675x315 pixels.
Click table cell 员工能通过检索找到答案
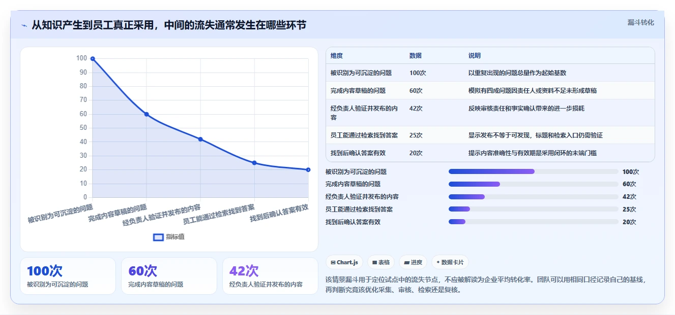[x=364, y=135]
